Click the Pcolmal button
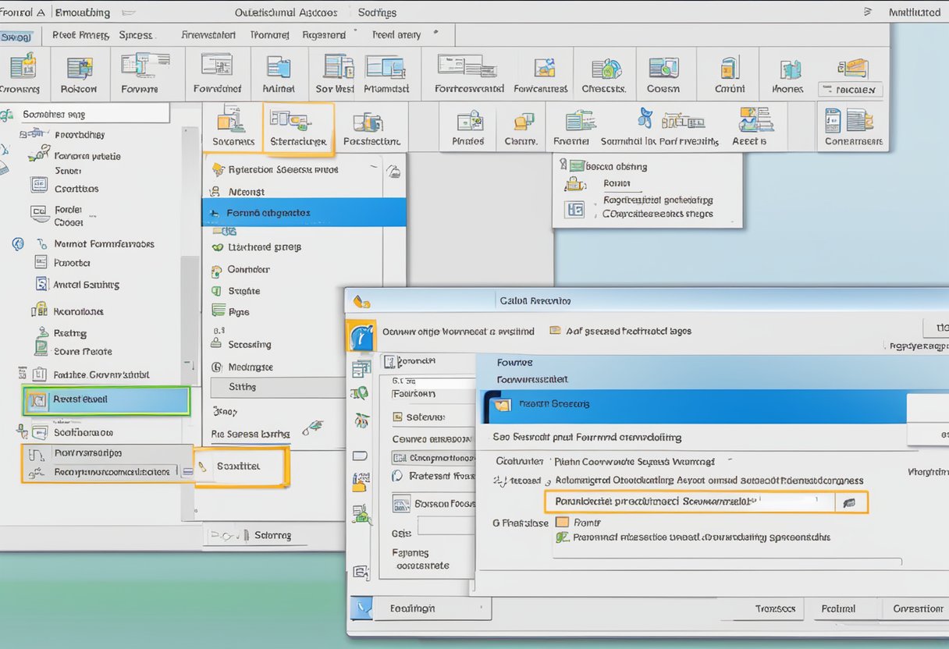Image resolution: width=949 pixels, height=649 pixels. (839, 608)
